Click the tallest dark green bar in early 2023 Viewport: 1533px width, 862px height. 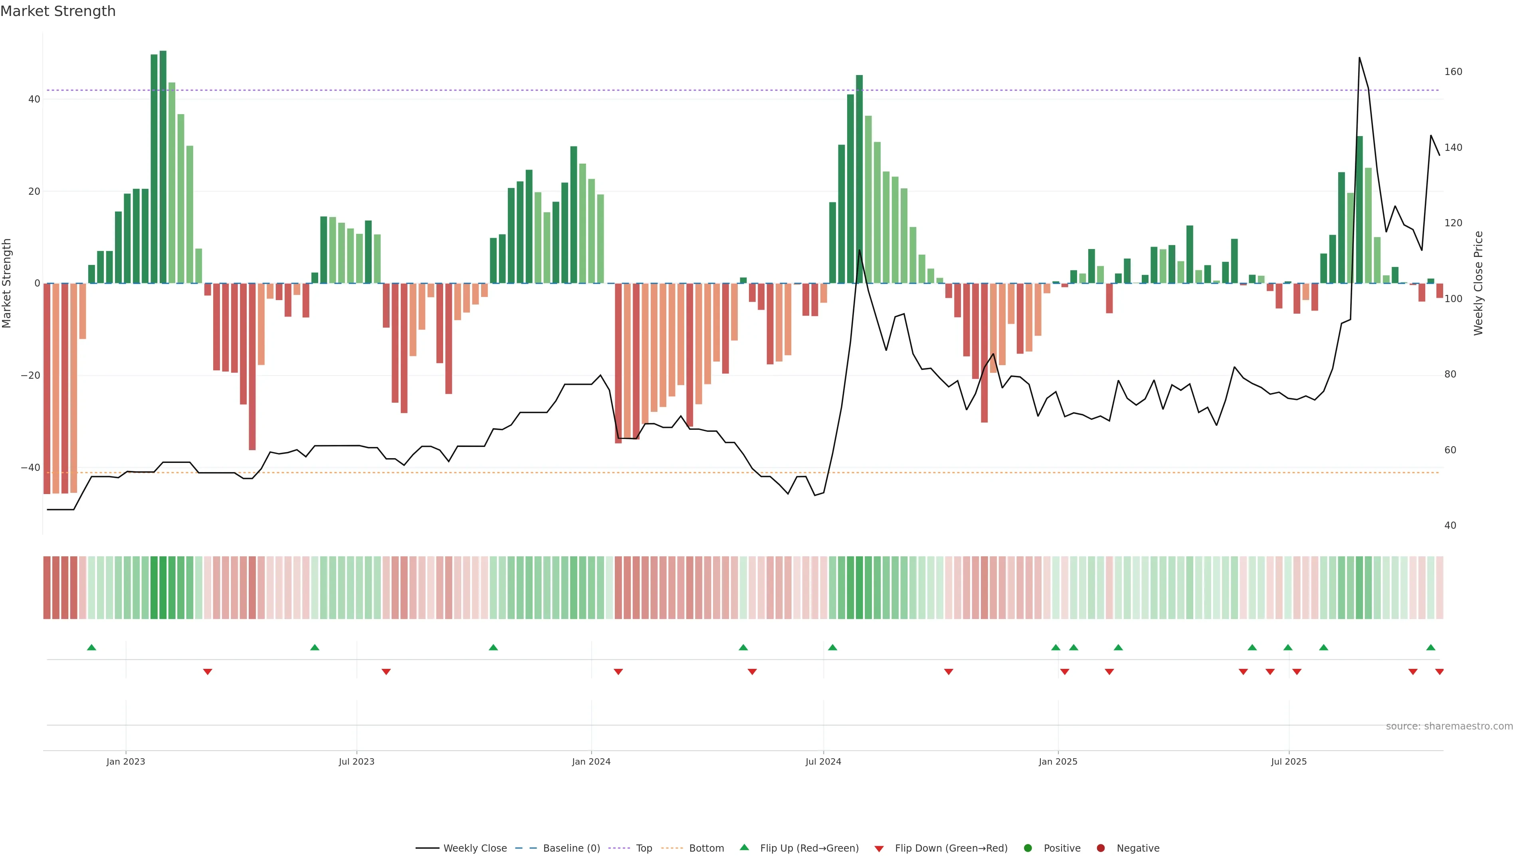tap(163, 166)
